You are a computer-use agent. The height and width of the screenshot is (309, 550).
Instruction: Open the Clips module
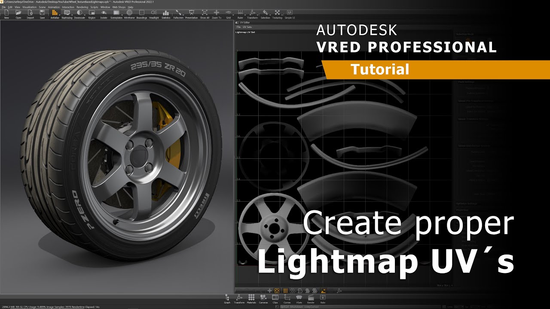(x=275, y=299)
